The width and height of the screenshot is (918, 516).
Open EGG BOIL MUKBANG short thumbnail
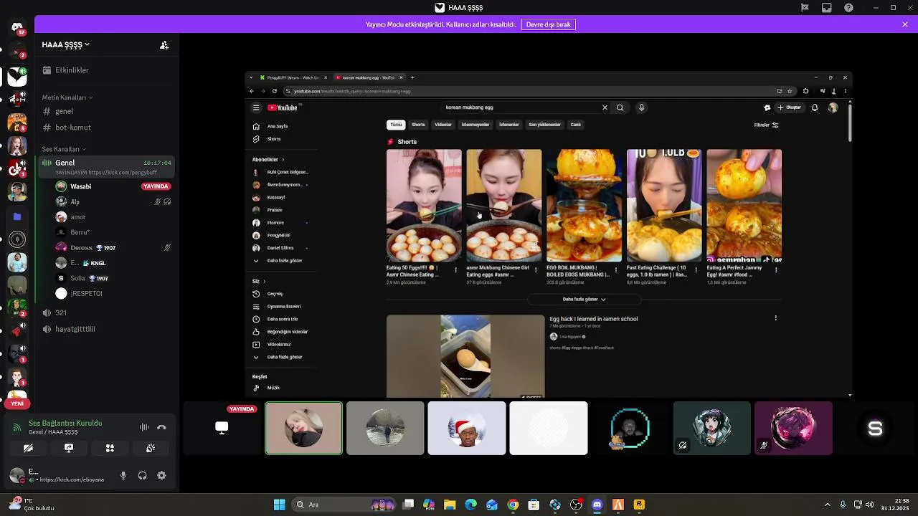584,206
